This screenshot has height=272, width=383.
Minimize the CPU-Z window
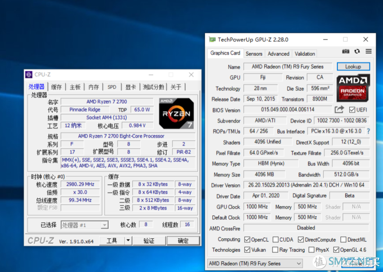coord(151,74)
